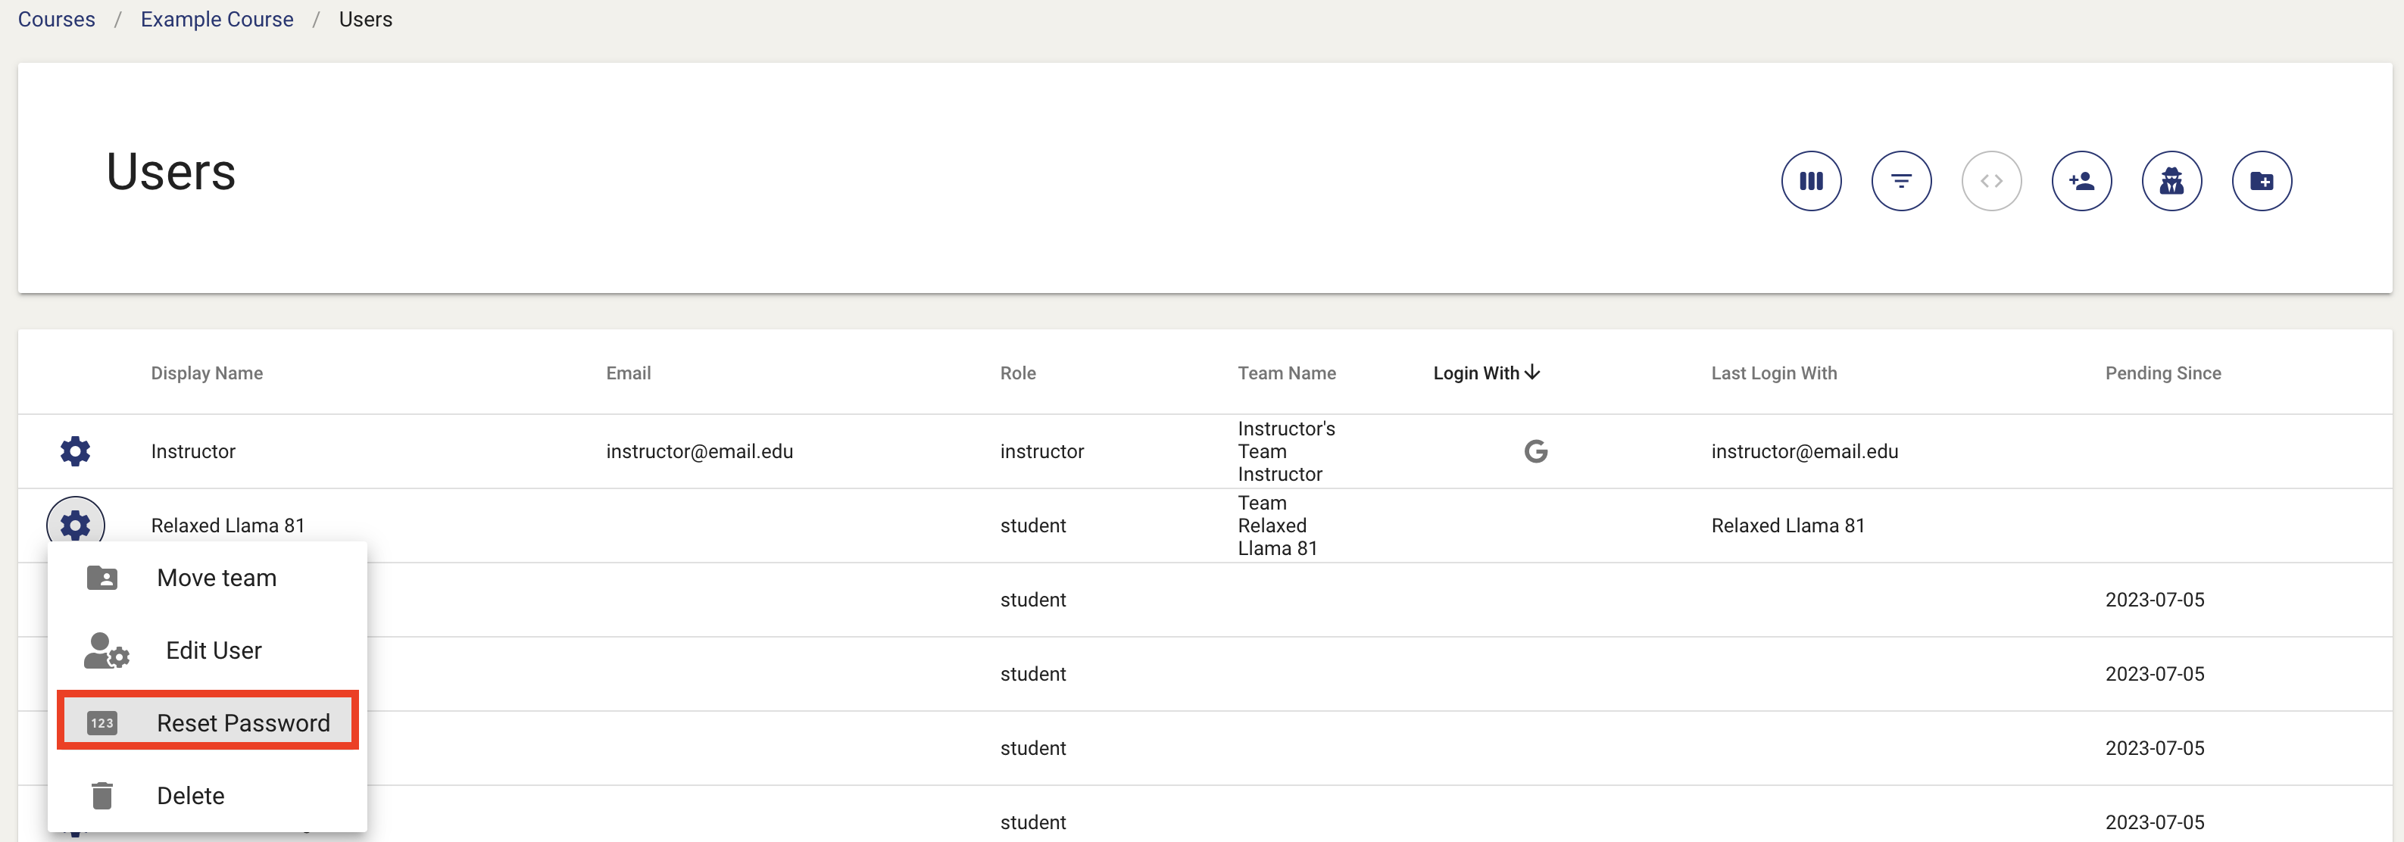2404x842 pixels.
Task: Click the Google login icon
Action: pyautogui.click(x=1535, y=451)
